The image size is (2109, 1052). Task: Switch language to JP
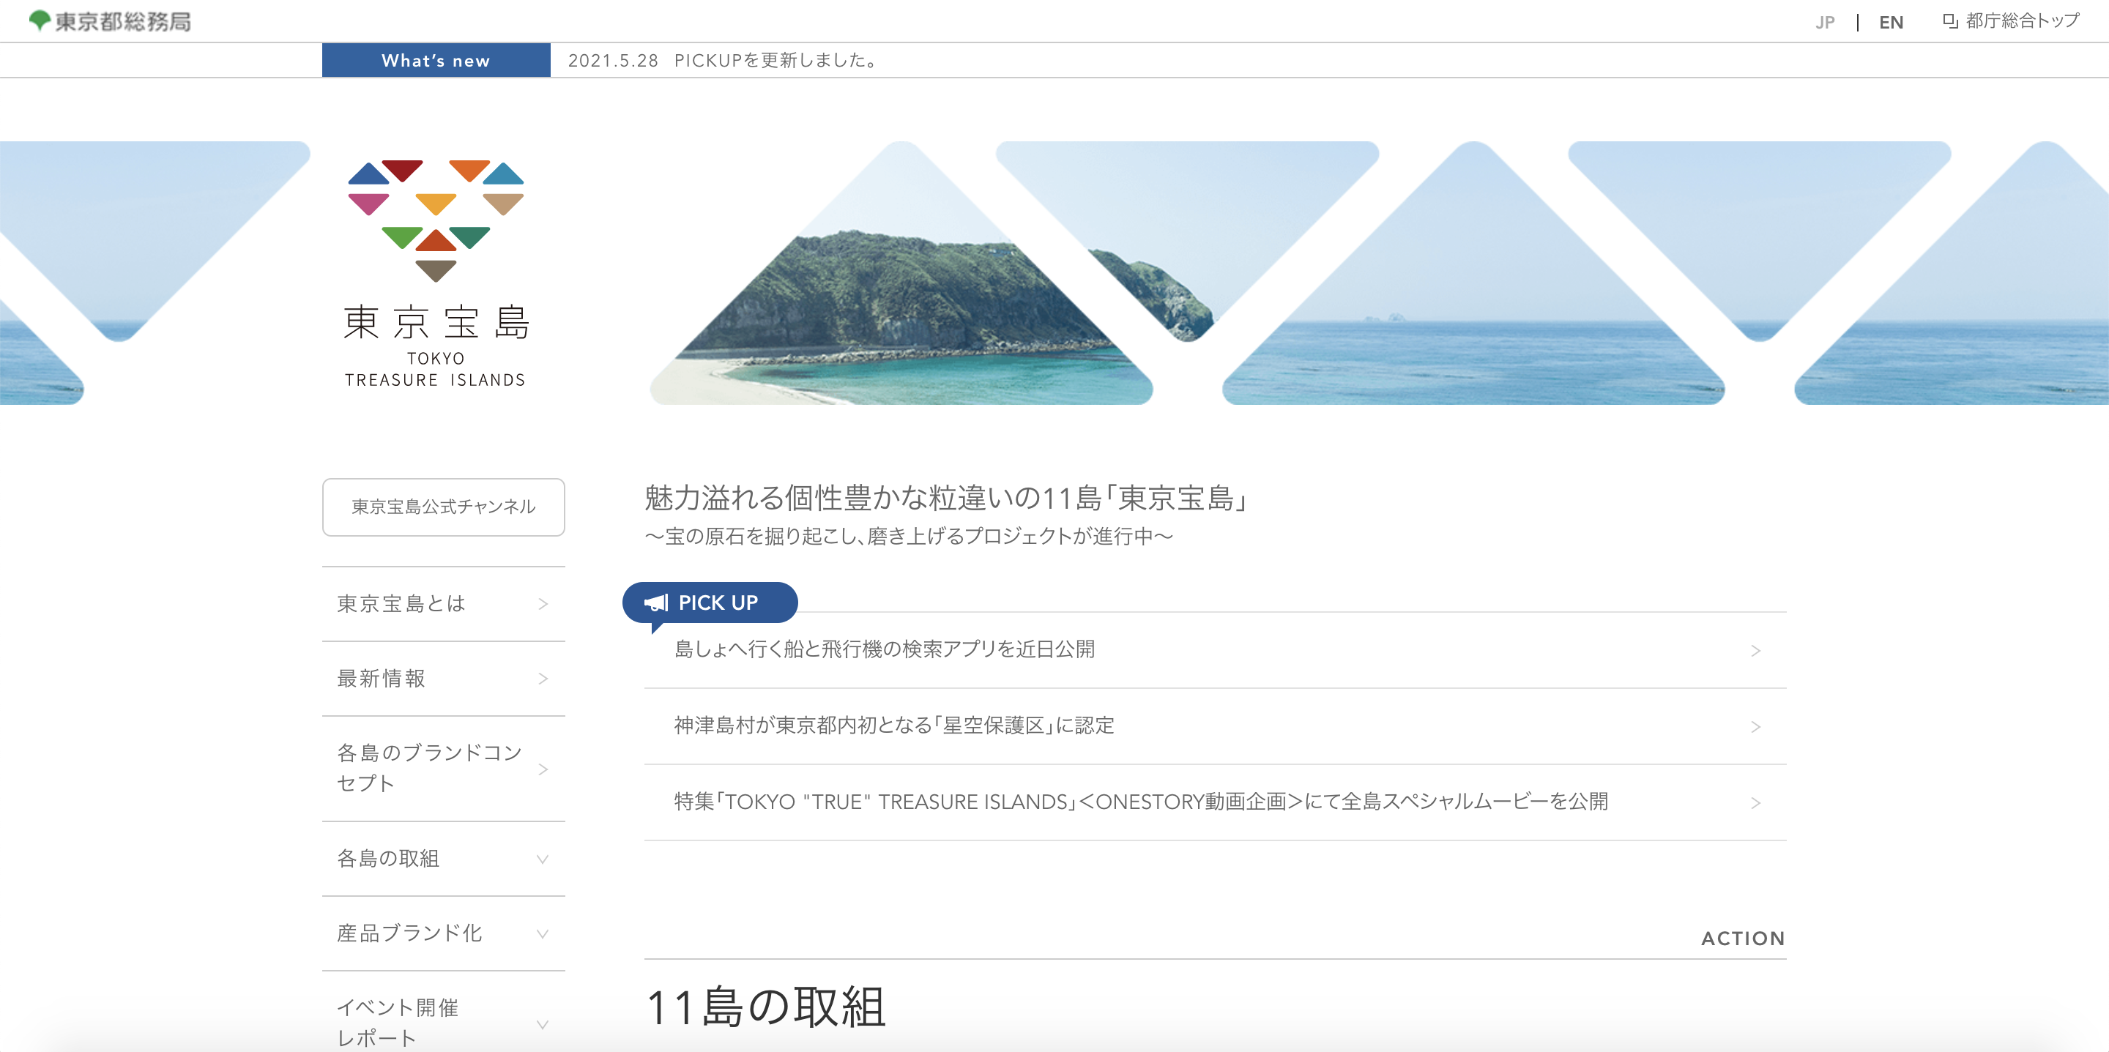[1825, 22]
